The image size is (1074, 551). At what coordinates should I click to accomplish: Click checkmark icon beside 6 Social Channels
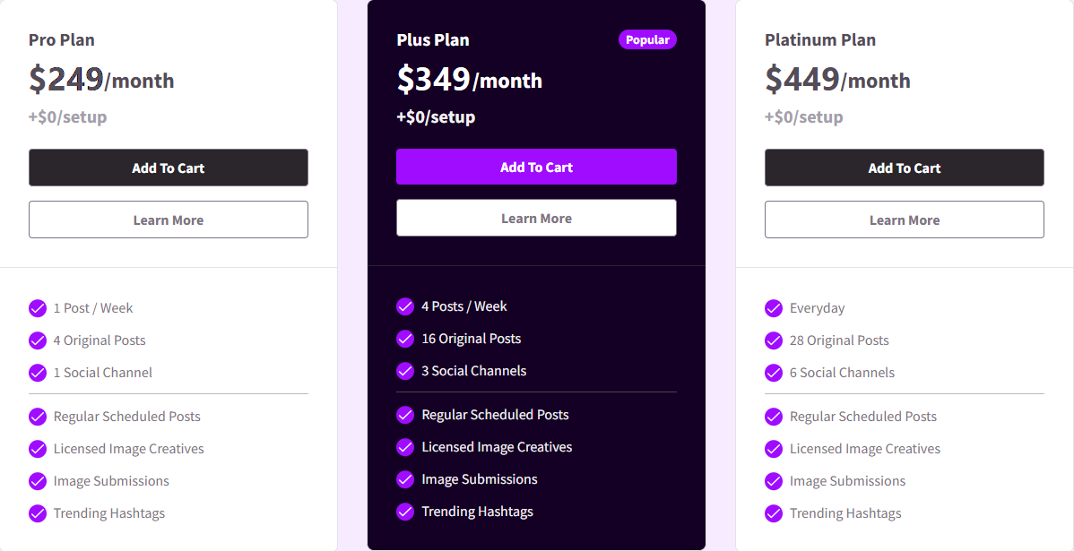coord(774,373)
